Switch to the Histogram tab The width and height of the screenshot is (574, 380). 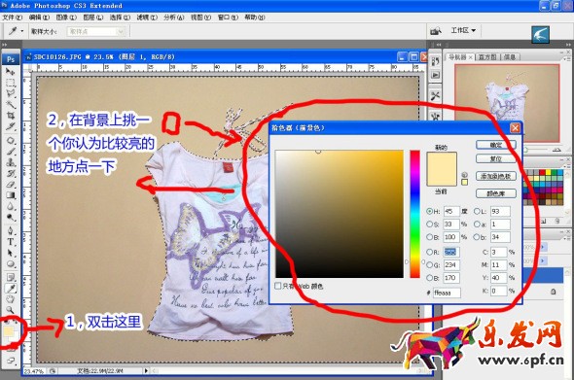click(487, 57)
